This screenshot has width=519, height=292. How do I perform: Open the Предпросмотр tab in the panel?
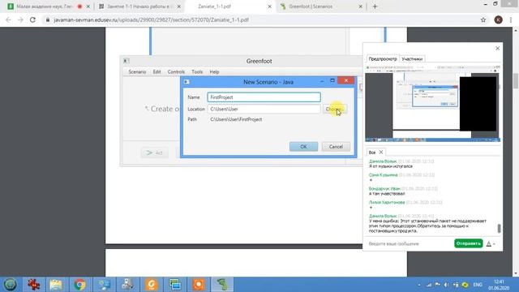pos(382,59)
